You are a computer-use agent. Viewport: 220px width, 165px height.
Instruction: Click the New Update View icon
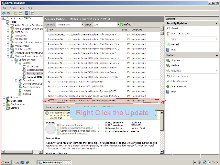168,34
